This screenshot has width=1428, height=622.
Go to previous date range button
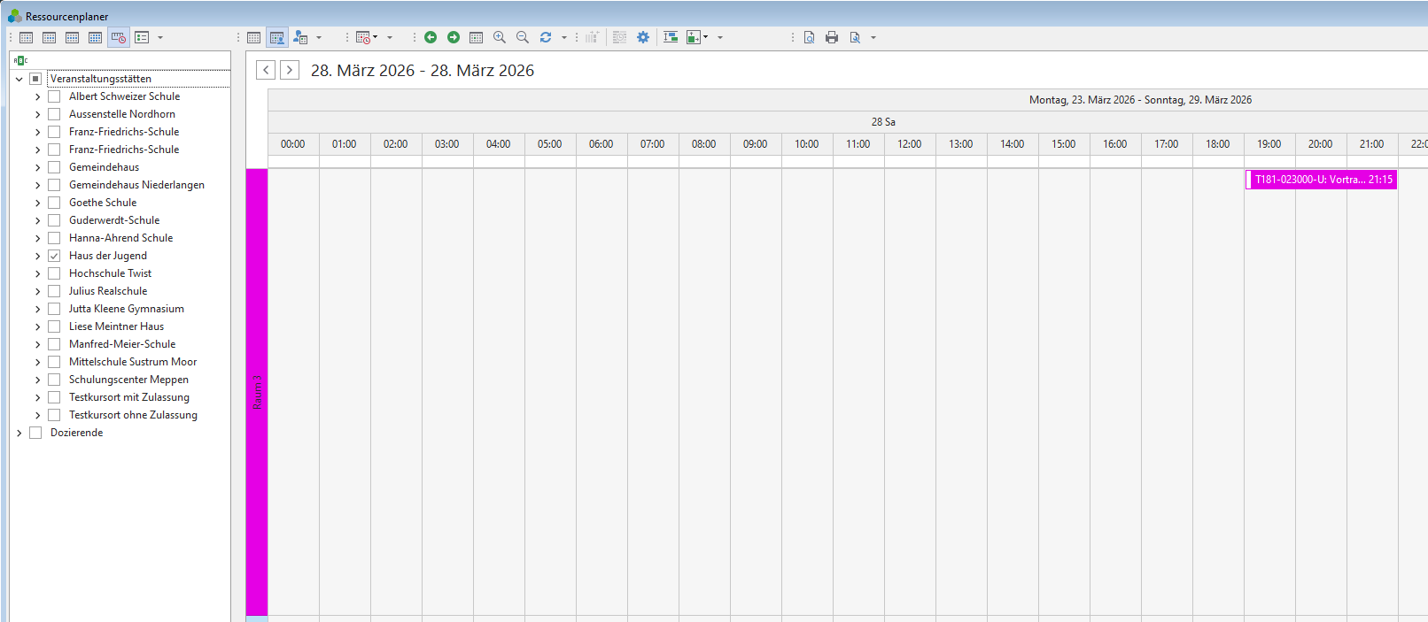(266, 70)
